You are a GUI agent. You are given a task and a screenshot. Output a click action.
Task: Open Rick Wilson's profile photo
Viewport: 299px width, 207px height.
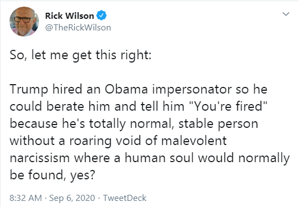coord(24,22)
